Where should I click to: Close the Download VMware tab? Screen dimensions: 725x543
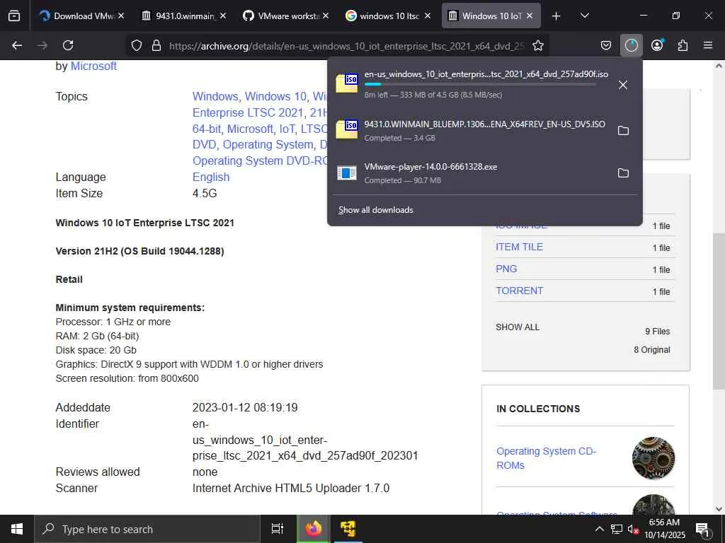[120, 16]
